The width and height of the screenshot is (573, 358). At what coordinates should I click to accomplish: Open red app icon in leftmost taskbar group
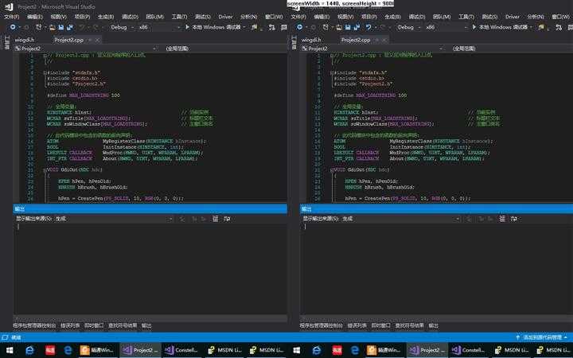pos(50,350)
